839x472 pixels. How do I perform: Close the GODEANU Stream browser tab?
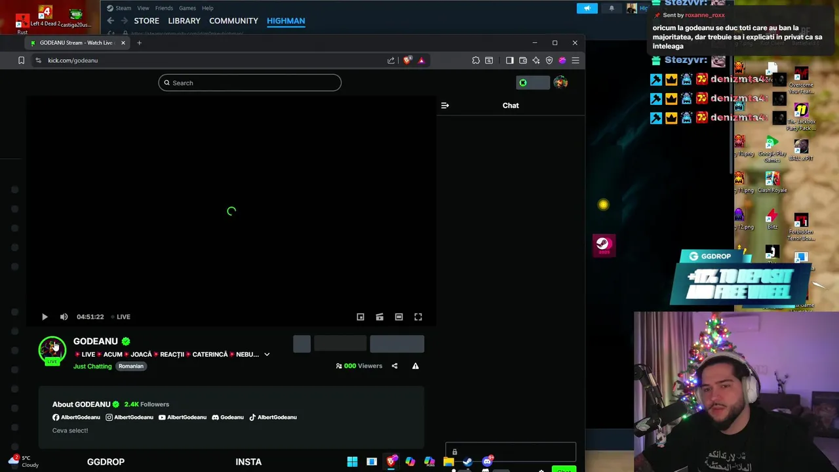point(123,43)
